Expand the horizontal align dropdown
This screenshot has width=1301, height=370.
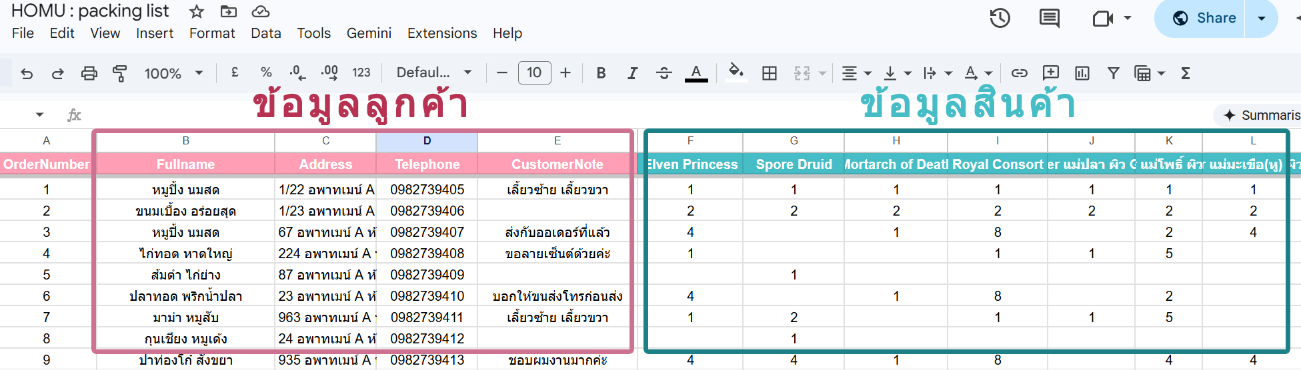856,73
